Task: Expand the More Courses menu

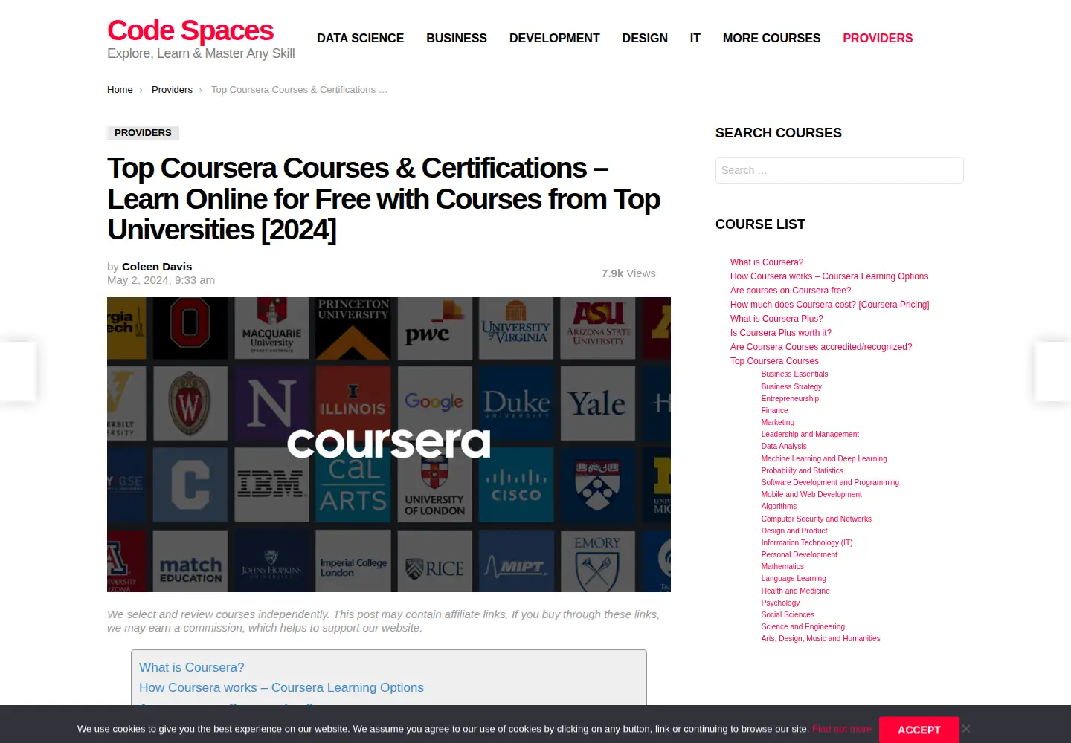Action: [772, 38]
